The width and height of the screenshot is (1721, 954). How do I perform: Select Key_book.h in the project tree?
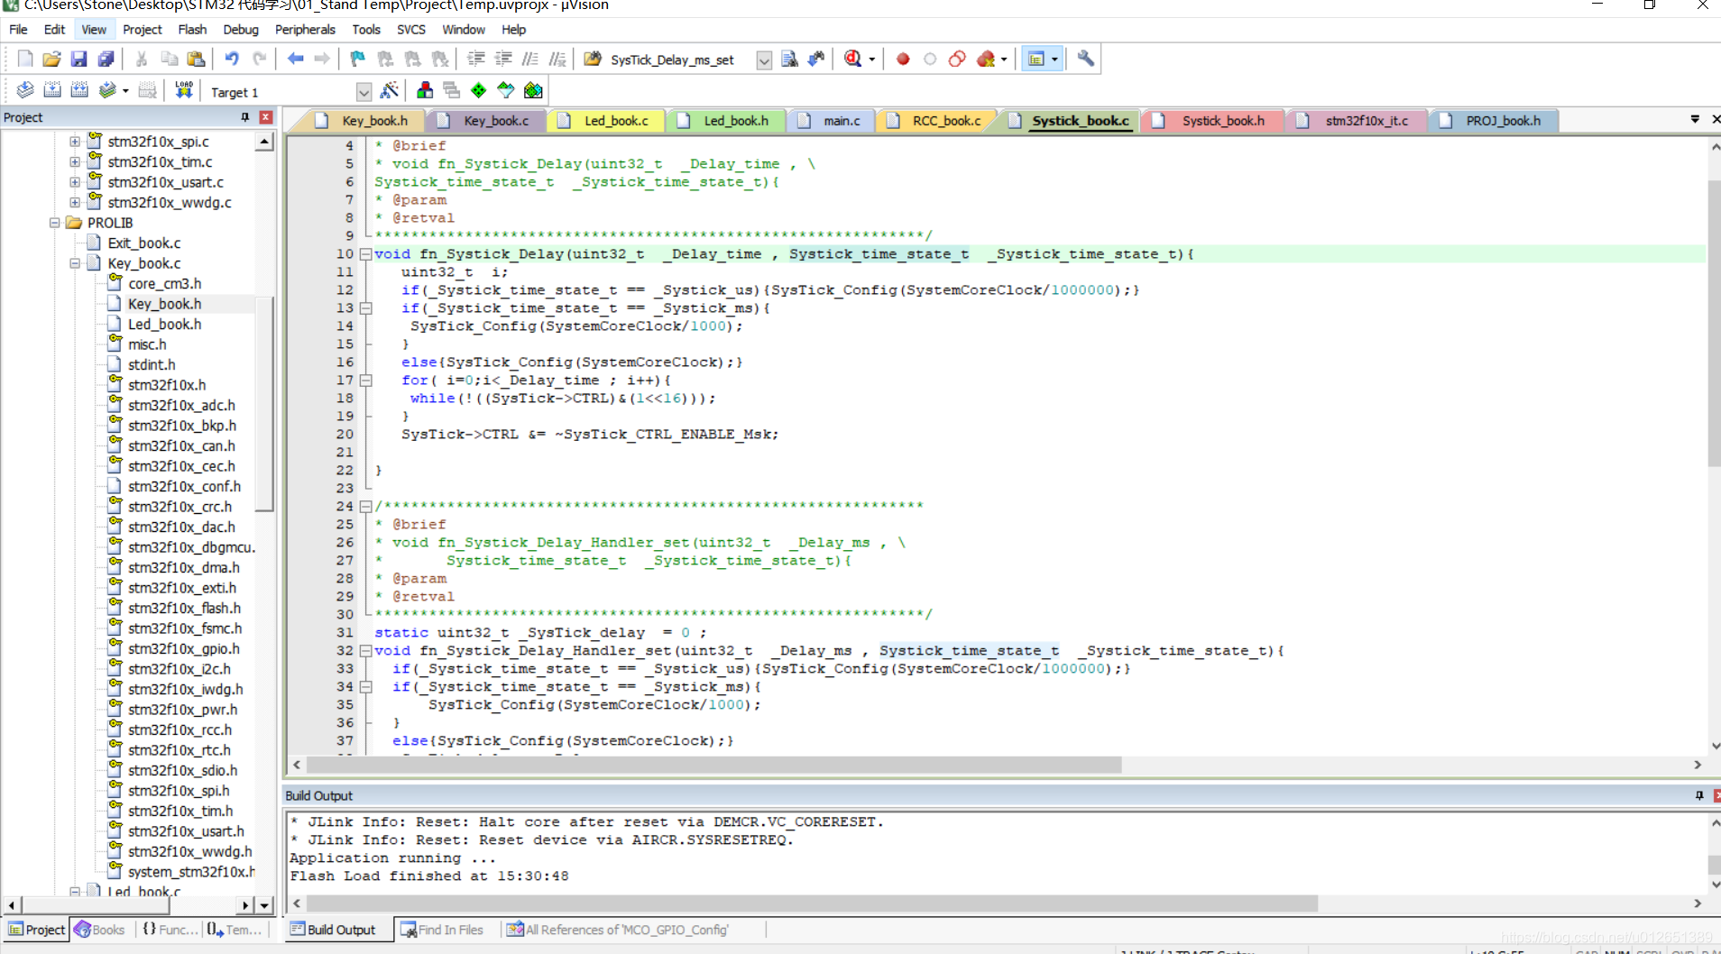164,304
